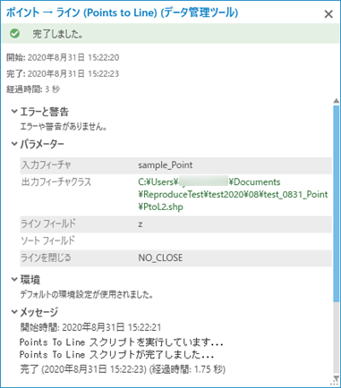This screenshot has height=388, width=341.
Task: Select the NO_CLOSE parameter value
Action: (x=160, y=257)
